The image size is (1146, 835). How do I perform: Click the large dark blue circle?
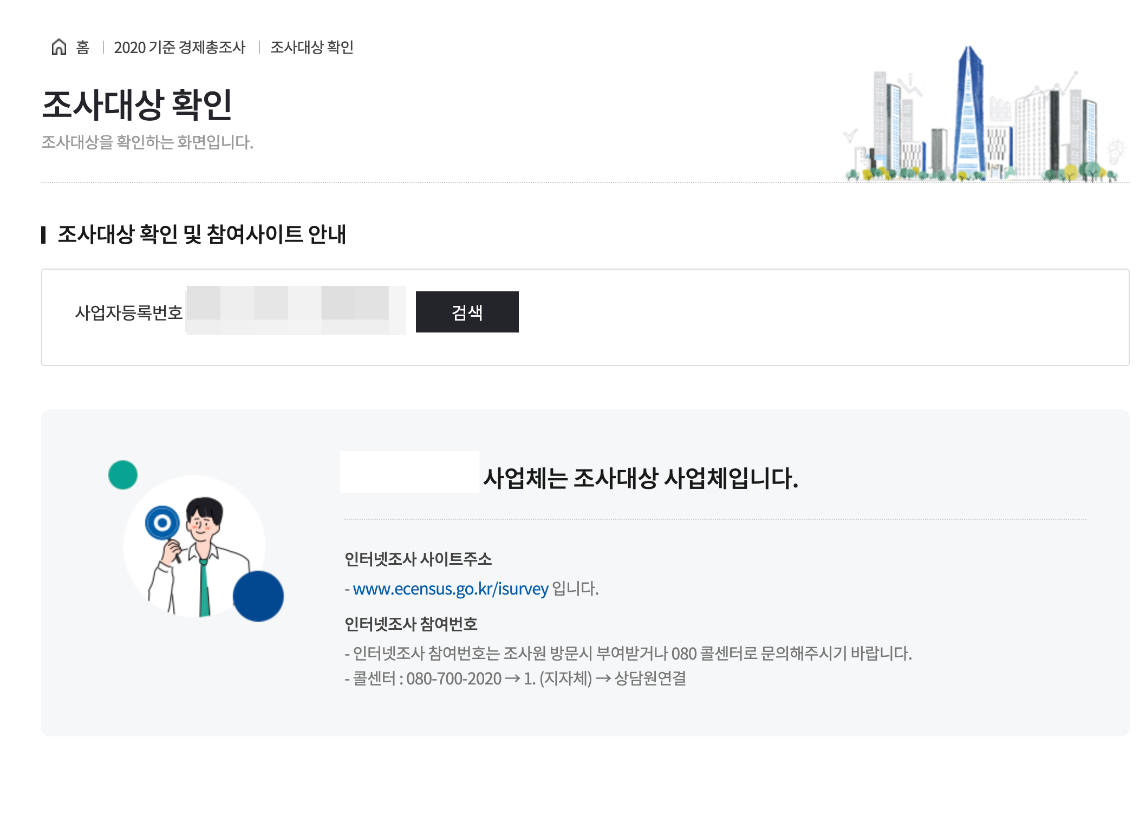point(258,596)
